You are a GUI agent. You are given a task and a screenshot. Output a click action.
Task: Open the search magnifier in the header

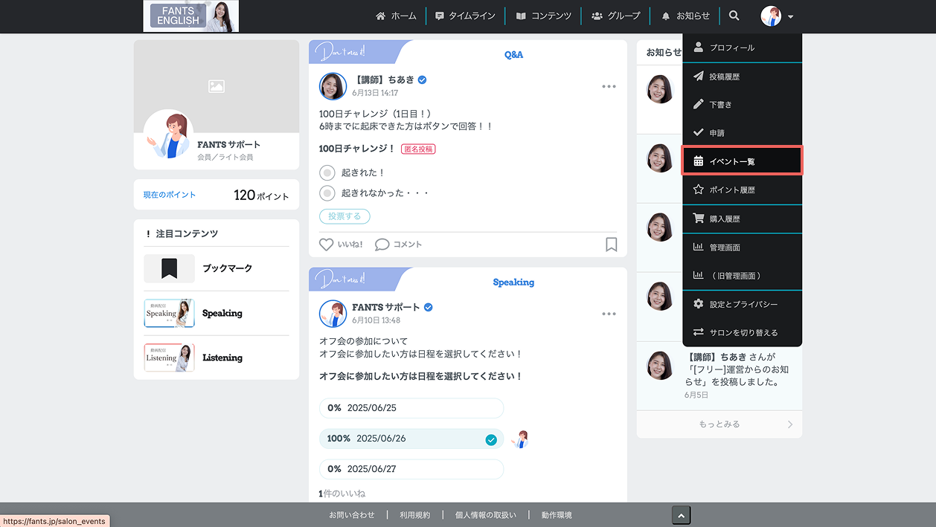pyautogui.click(x=734, y=16)
